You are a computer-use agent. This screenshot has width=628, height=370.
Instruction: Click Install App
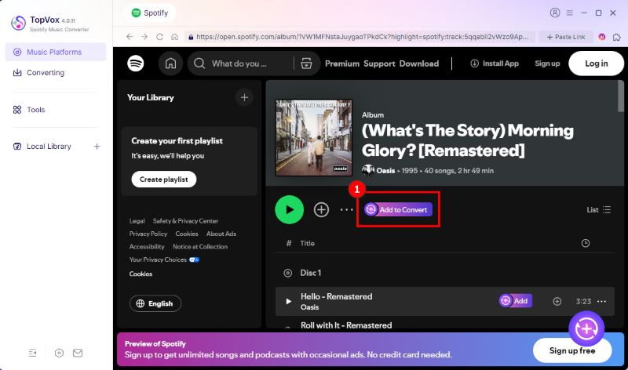coord(495,63)
